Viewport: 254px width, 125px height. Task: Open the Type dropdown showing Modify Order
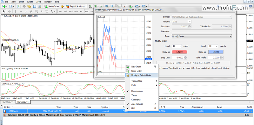tap(202, 36)
